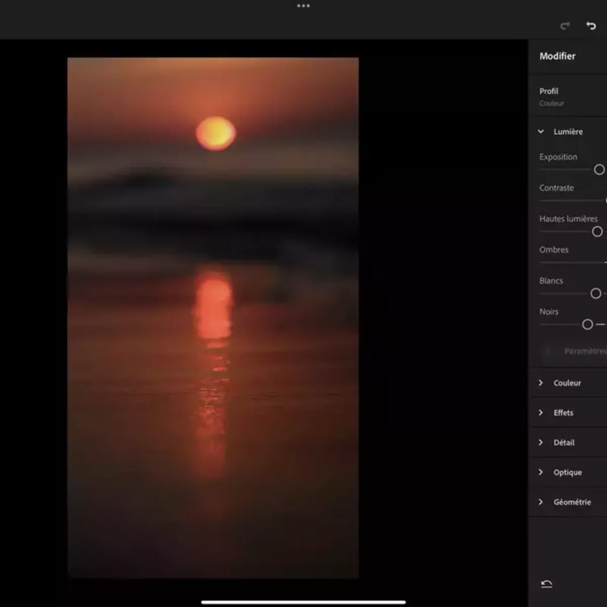
Task: Click the reset edits icon at bottom right
Action: (x=547, y=583)
